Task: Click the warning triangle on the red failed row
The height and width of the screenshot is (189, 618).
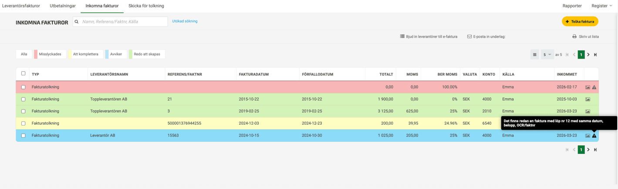Action: click(x=594, y=87)
